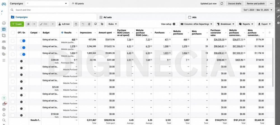Click the column customize icon at header end

coord(269,33)
